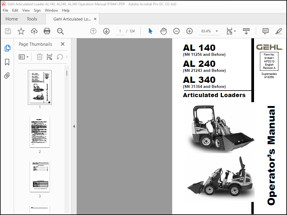Click the print pages thumbnail icon

coord(49,57)
